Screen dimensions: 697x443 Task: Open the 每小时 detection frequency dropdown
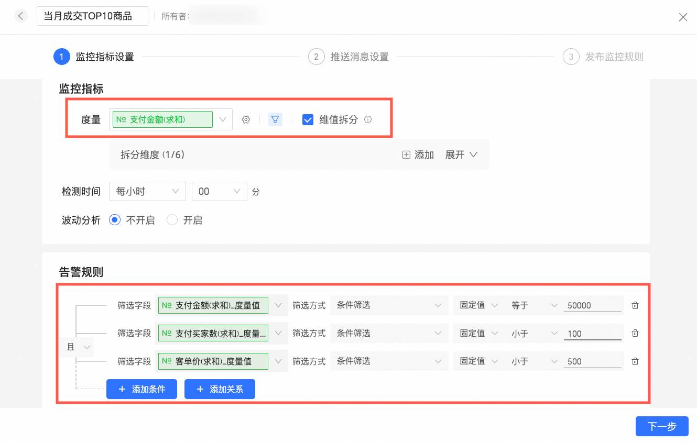147,192
